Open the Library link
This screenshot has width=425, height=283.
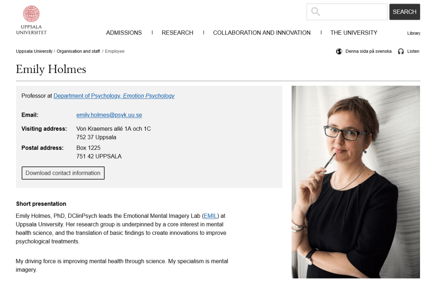coord(413,33)
